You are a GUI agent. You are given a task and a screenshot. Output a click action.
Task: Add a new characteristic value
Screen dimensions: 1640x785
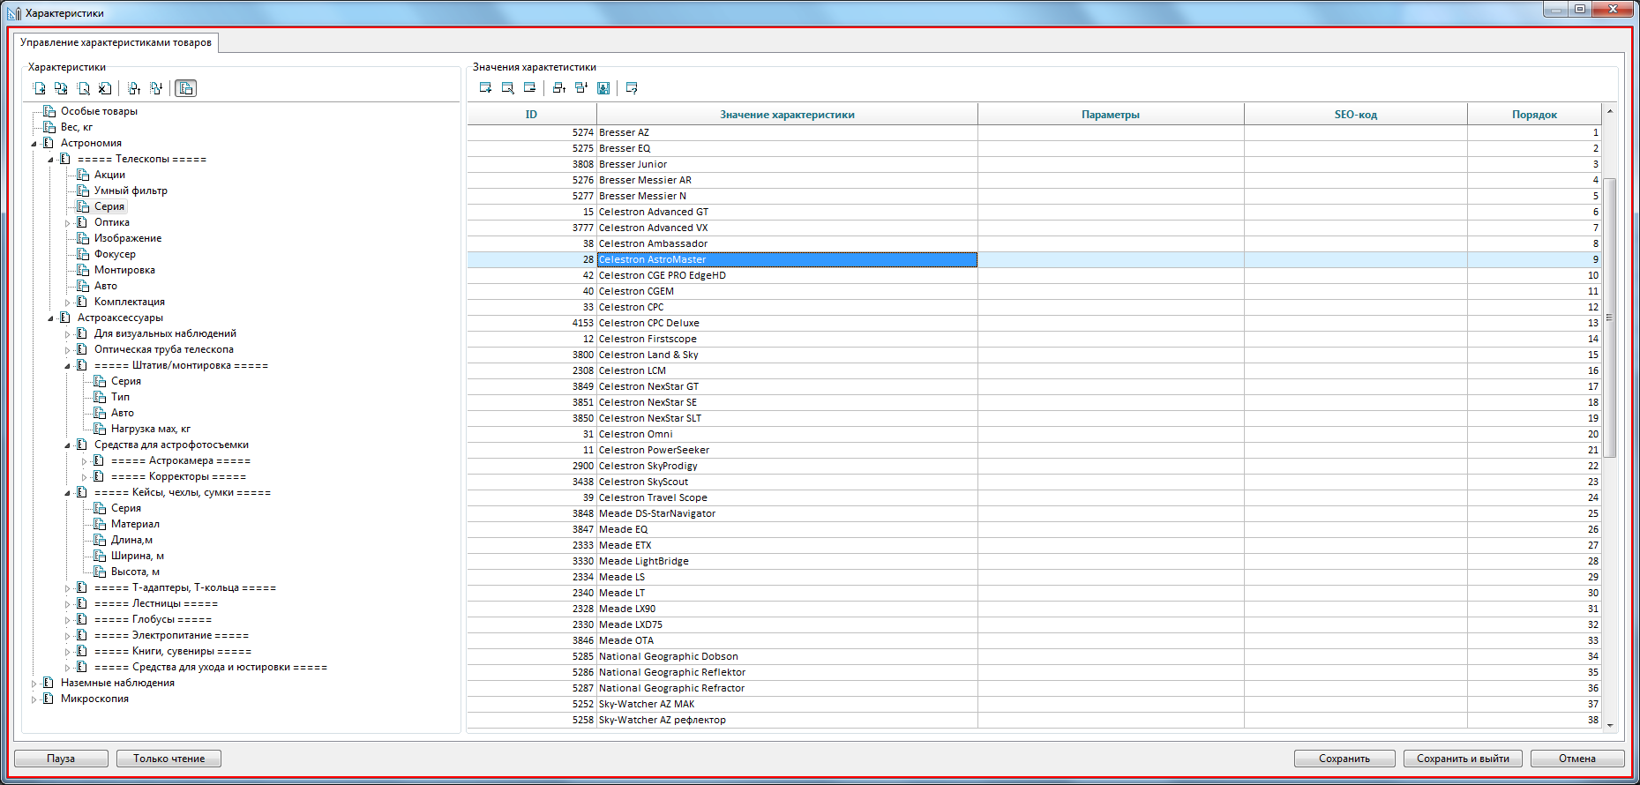point(485,88)
